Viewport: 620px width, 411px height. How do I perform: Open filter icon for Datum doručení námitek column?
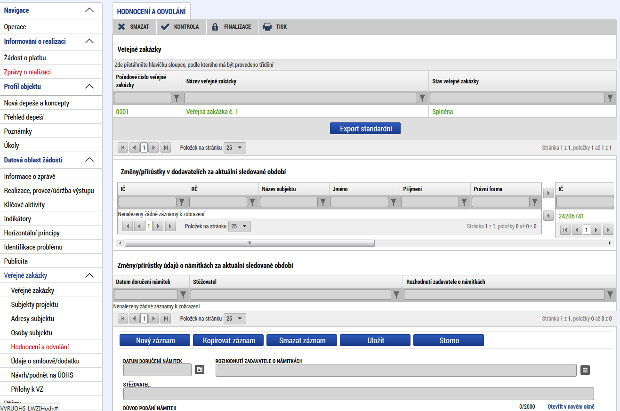point(183,295)
